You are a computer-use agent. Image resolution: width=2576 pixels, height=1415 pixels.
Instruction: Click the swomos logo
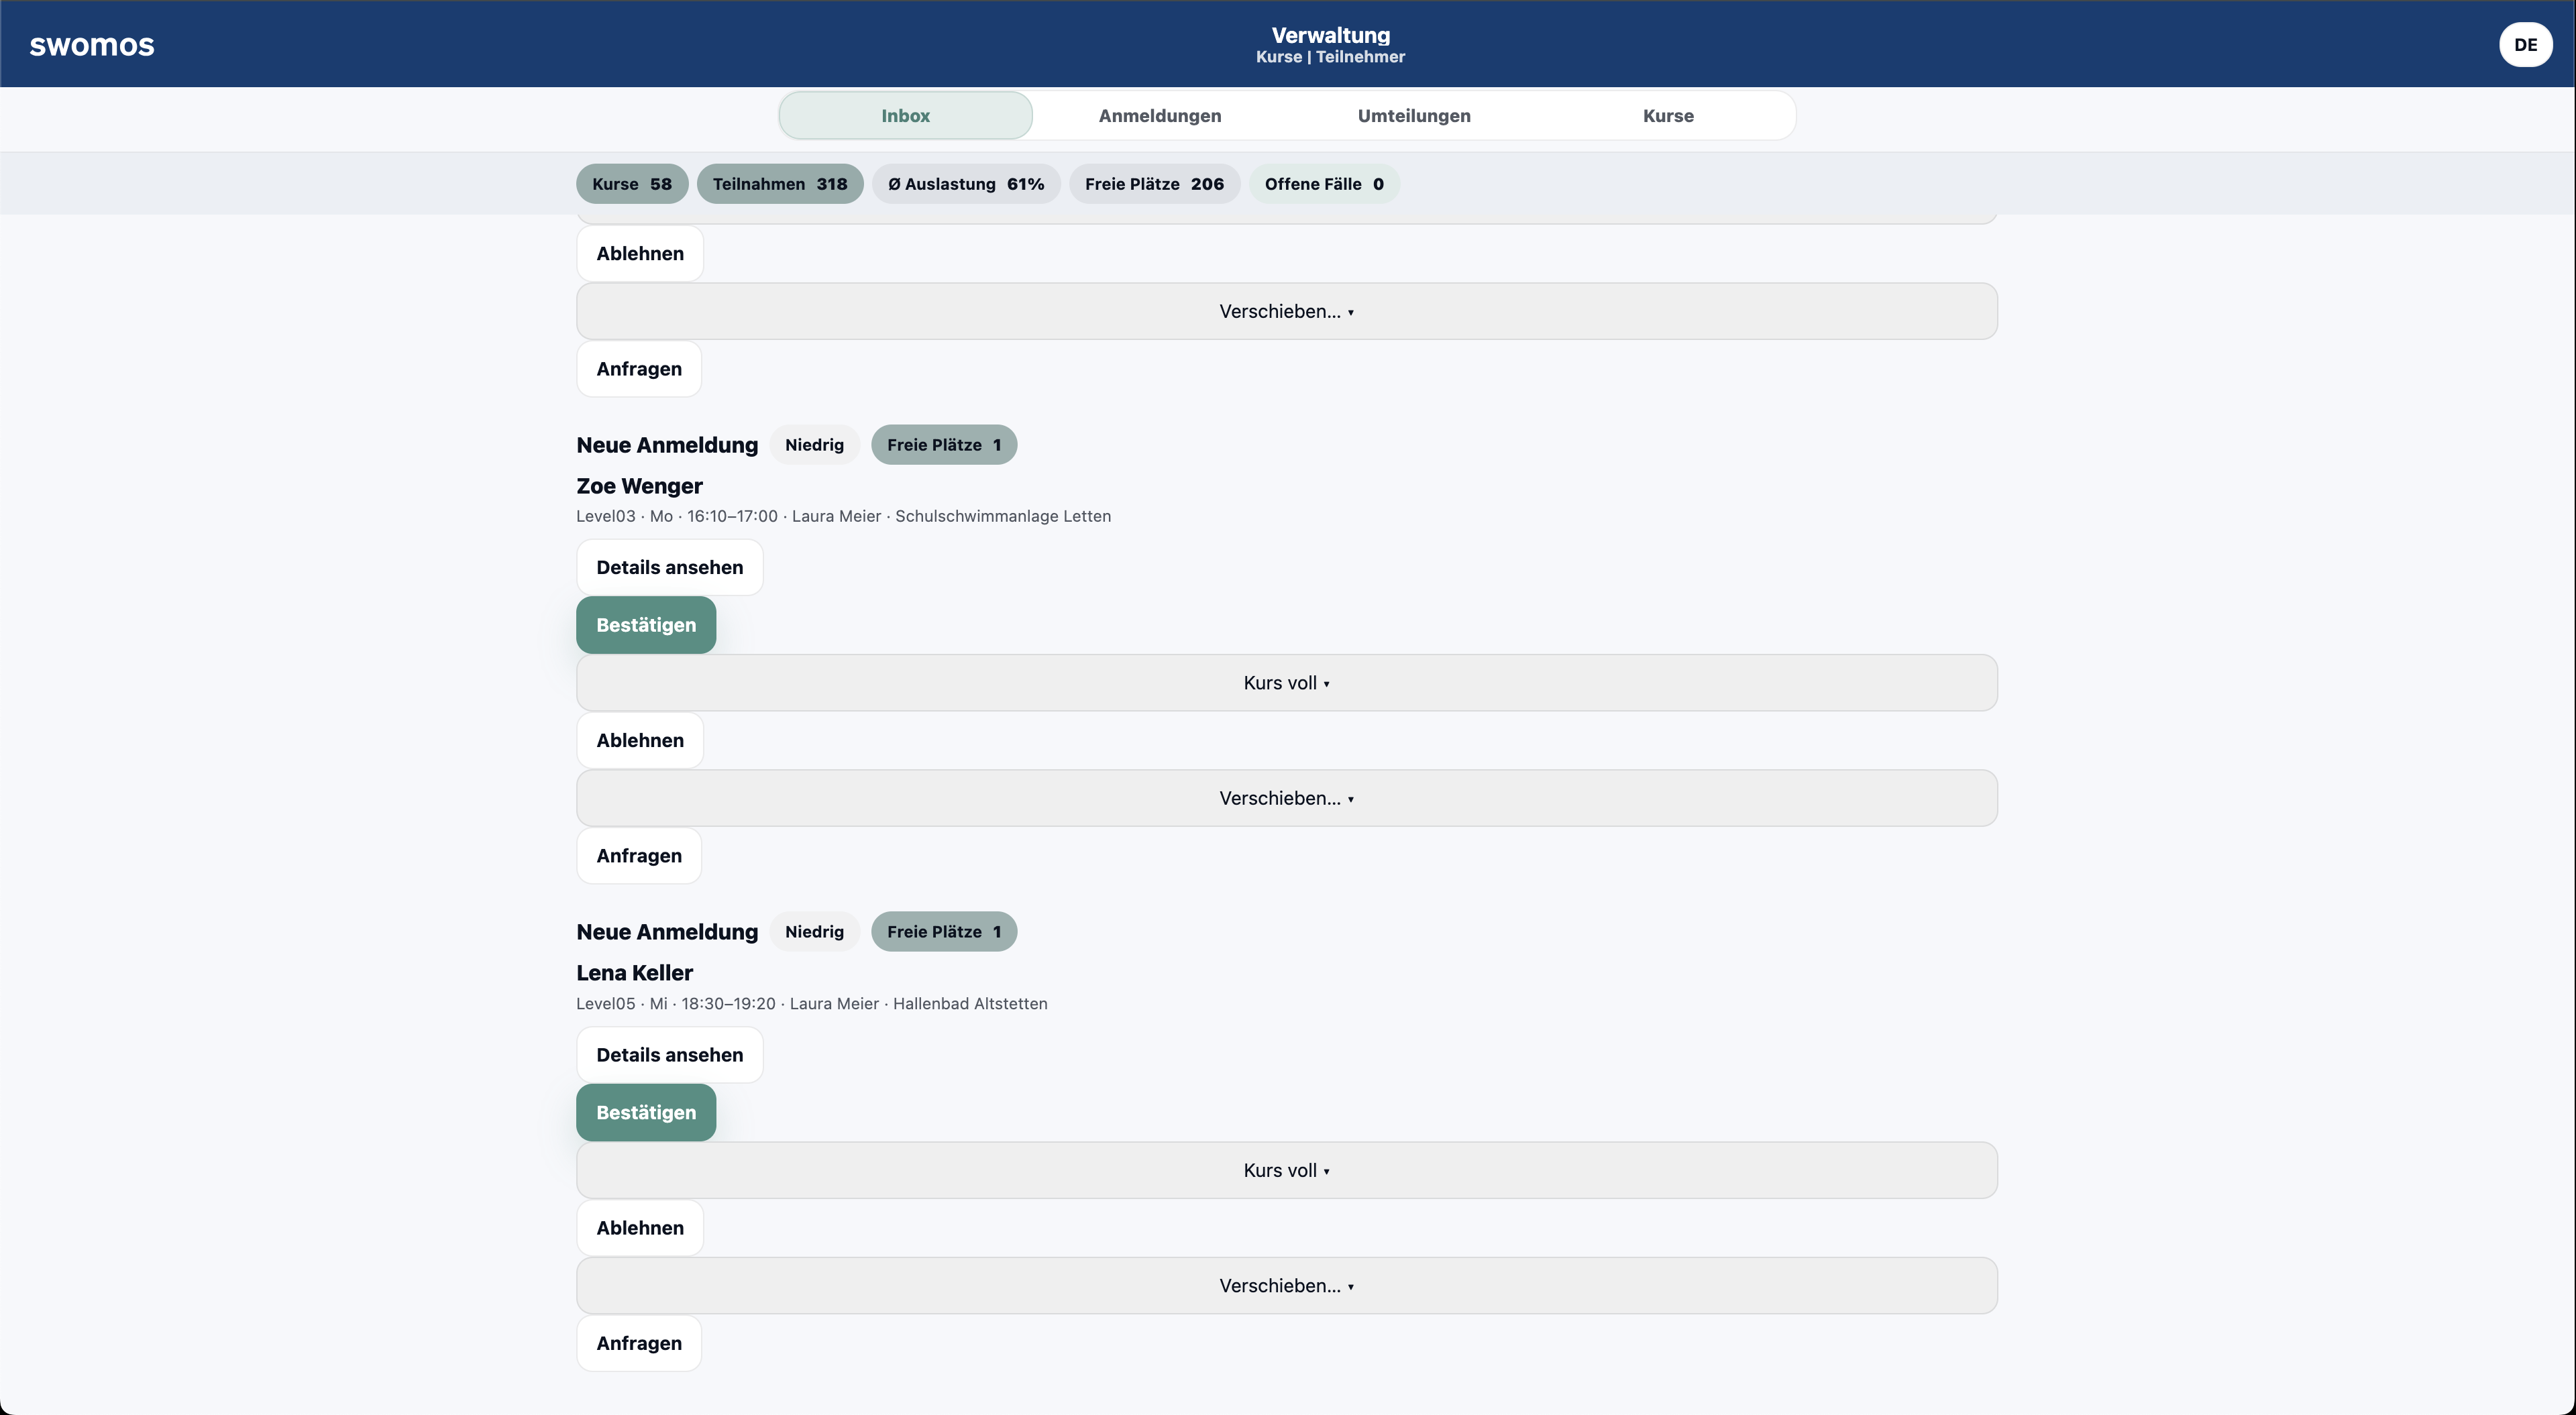click(92, 44)
